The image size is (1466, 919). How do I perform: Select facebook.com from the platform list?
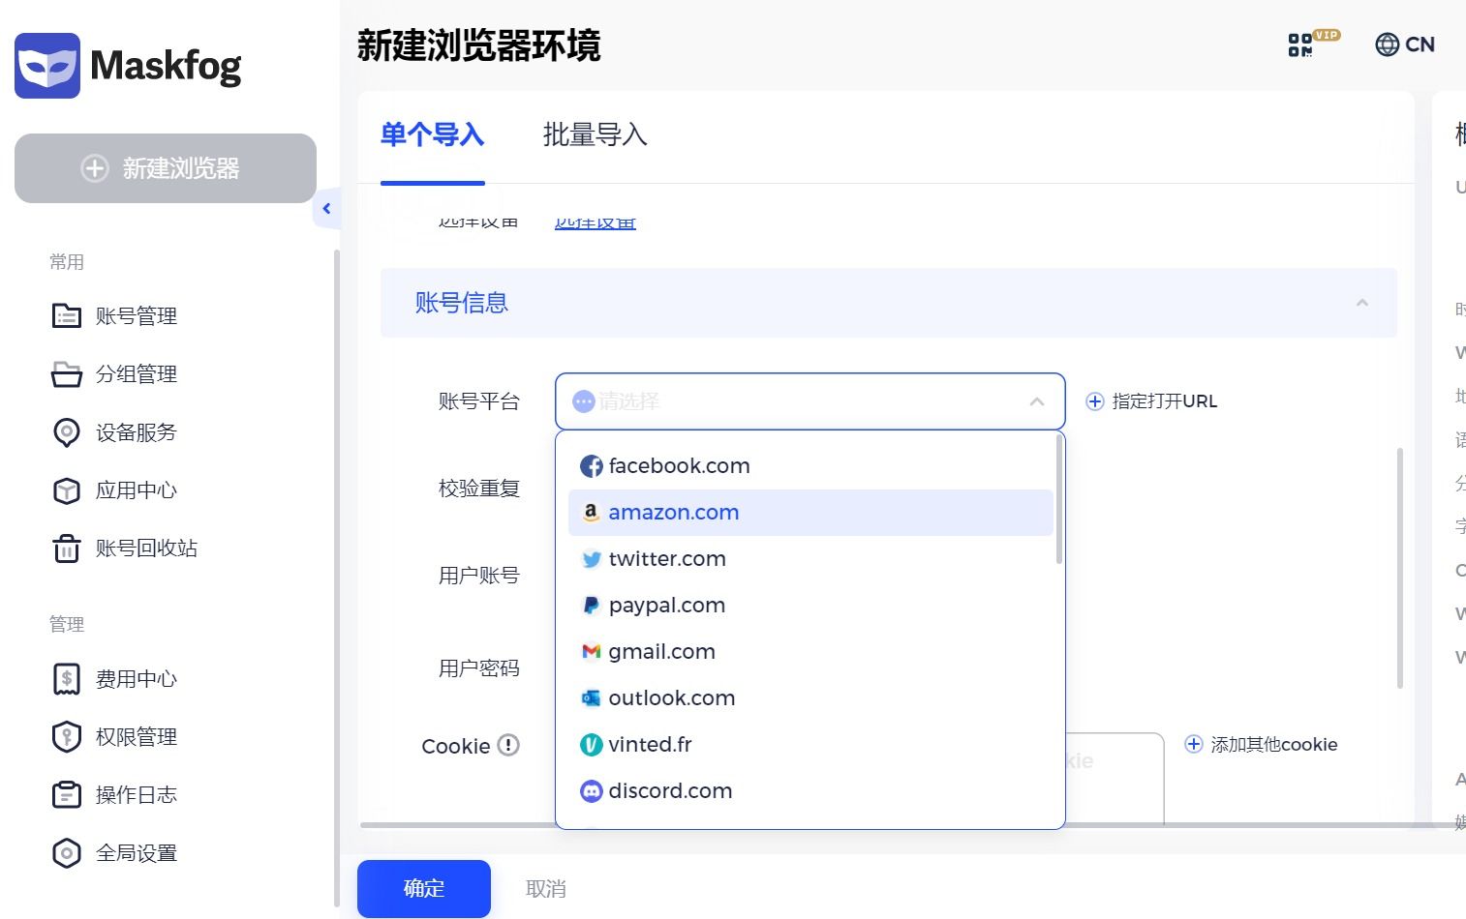(x=810, y=466)
